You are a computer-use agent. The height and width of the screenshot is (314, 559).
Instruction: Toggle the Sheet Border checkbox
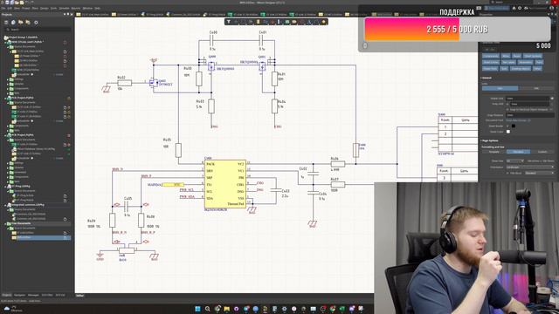[507, 126]
